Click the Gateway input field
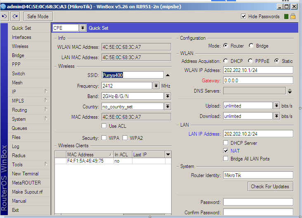The height and width of the screenshot is (218, 302). (258, 81)
